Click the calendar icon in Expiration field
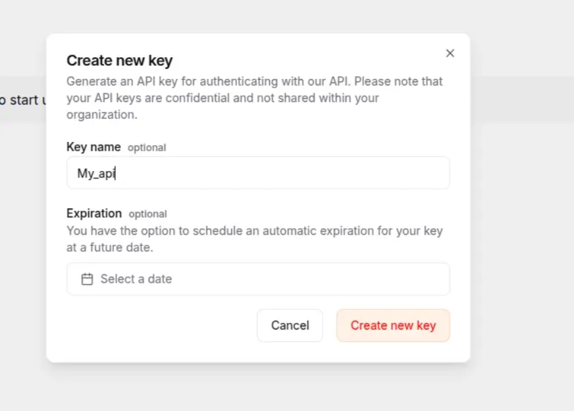 click(x=87, y=279)
